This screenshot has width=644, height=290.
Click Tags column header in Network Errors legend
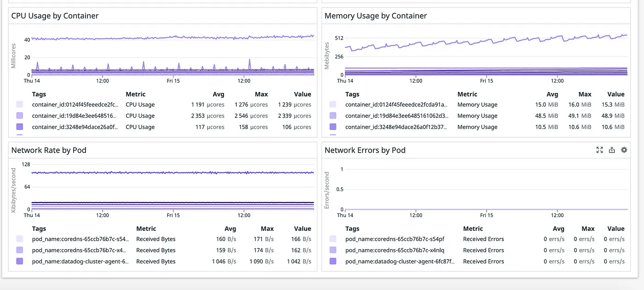pos(352,228)
